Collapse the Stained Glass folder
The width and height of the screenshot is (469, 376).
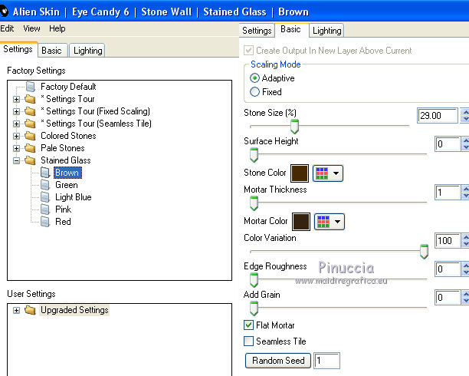(16, 160)
